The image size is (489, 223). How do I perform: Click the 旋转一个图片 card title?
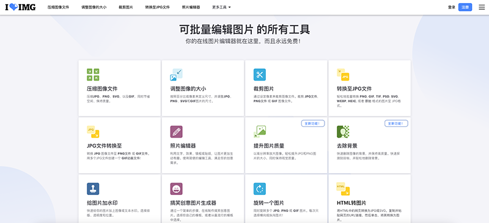coord(269,203)
